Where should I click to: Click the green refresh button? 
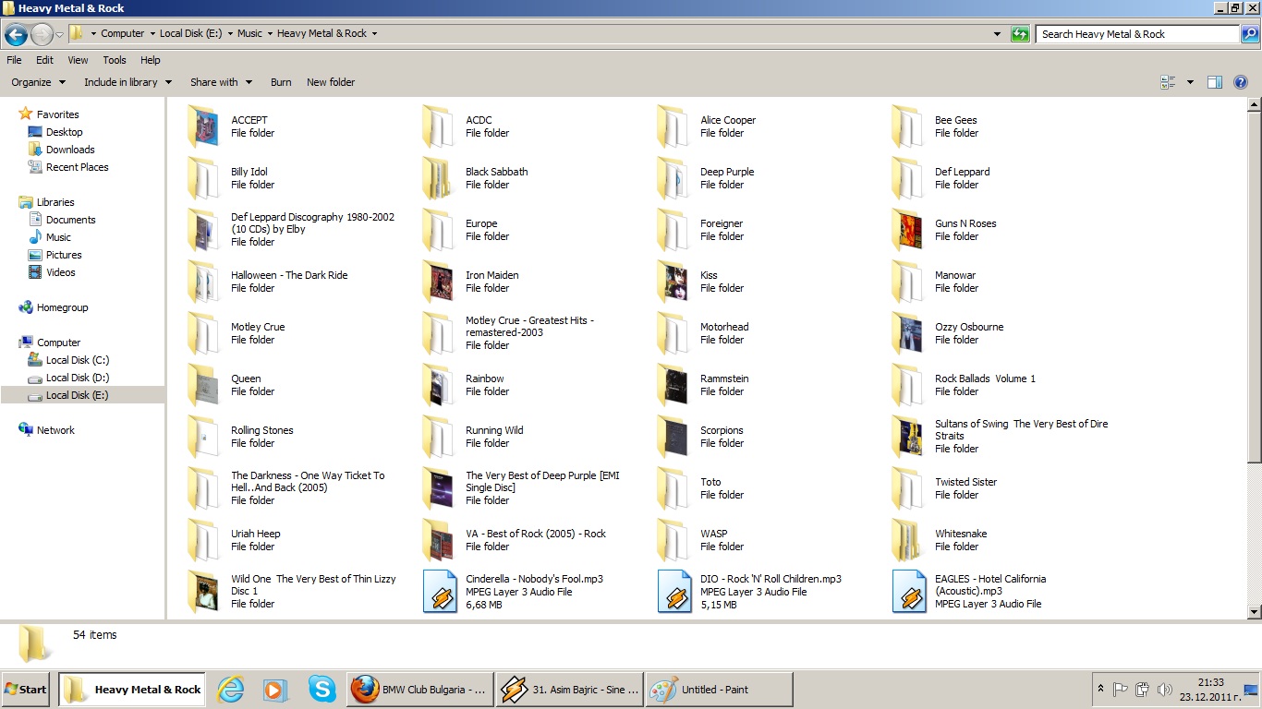[1020, 34]
